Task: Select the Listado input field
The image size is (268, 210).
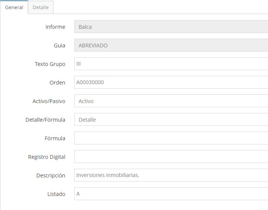Action: (x=171, y=194)
